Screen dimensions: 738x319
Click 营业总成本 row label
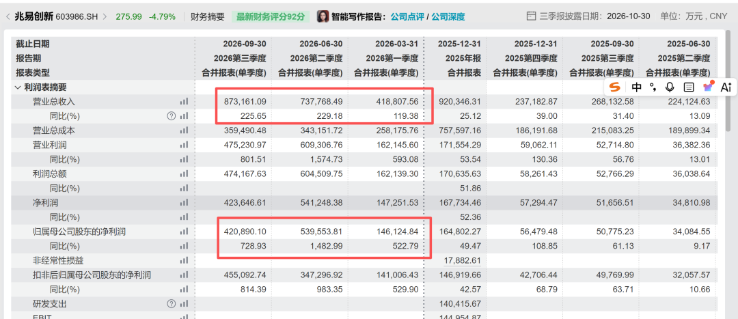(54, 130)
